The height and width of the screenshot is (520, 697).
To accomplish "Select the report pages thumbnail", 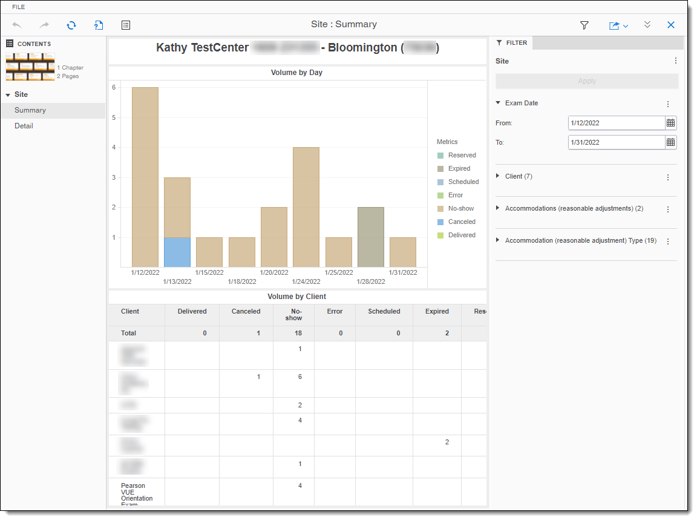I will click(x=30, y=67).
